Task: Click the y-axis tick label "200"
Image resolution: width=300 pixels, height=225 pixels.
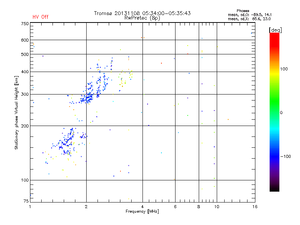Action: (x=25, y=126)
